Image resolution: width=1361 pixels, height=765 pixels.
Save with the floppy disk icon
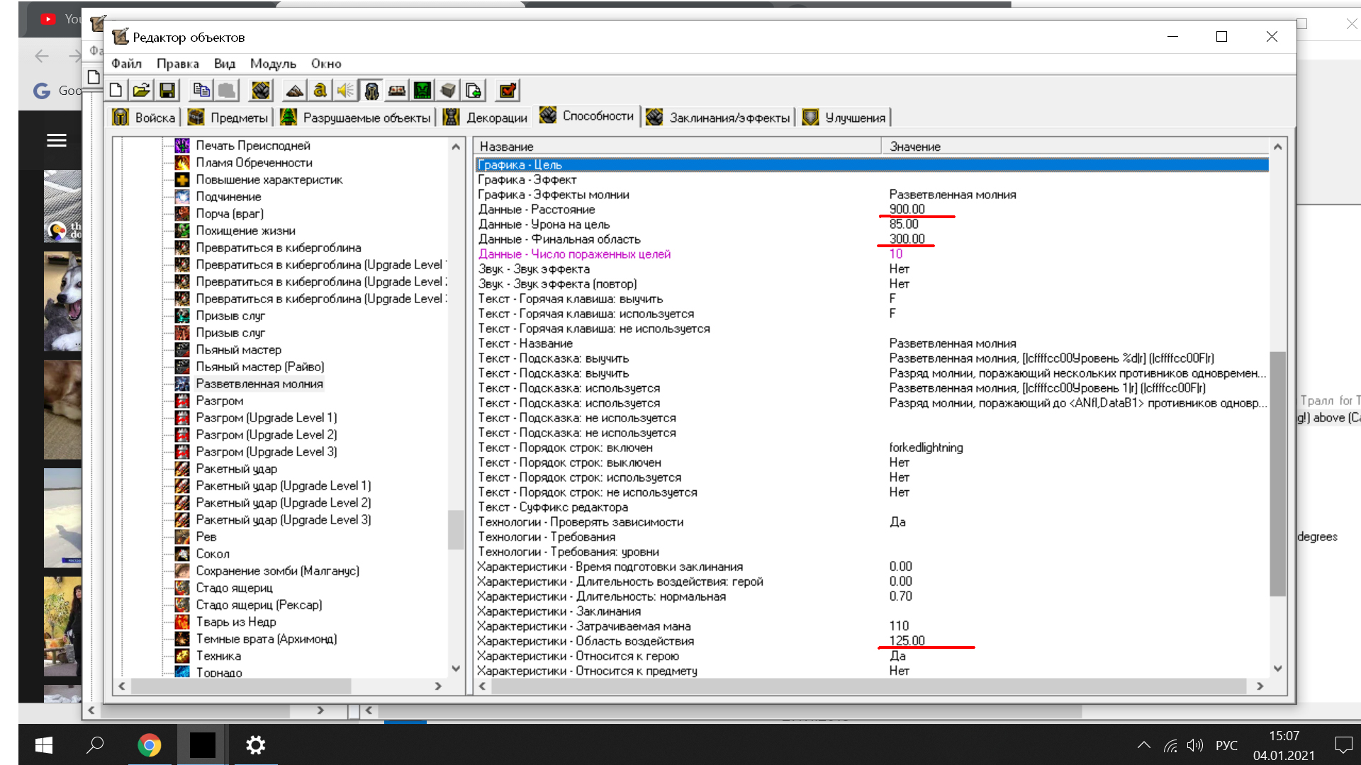point(167,91)
